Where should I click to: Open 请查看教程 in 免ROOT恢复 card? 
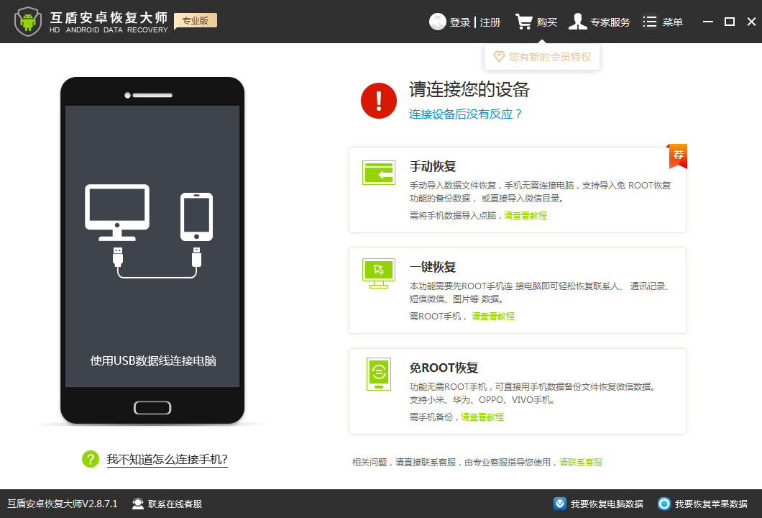[482, 417]
